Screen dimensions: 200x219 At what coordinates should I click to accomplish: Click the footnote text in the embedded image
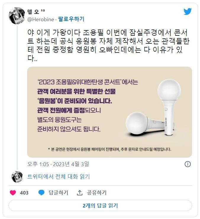[109, 149]
